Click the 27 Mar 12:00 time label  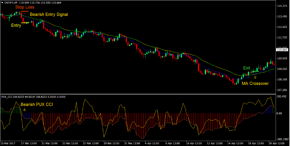click(91, 143)
